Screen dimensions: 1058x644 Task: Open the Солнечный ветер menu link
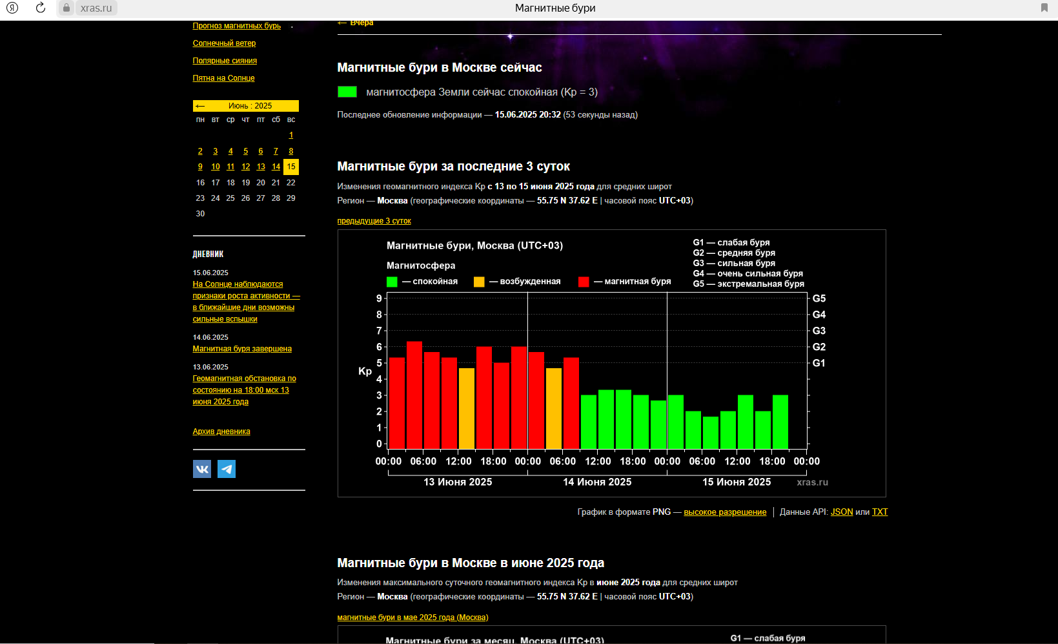point(224,43)
